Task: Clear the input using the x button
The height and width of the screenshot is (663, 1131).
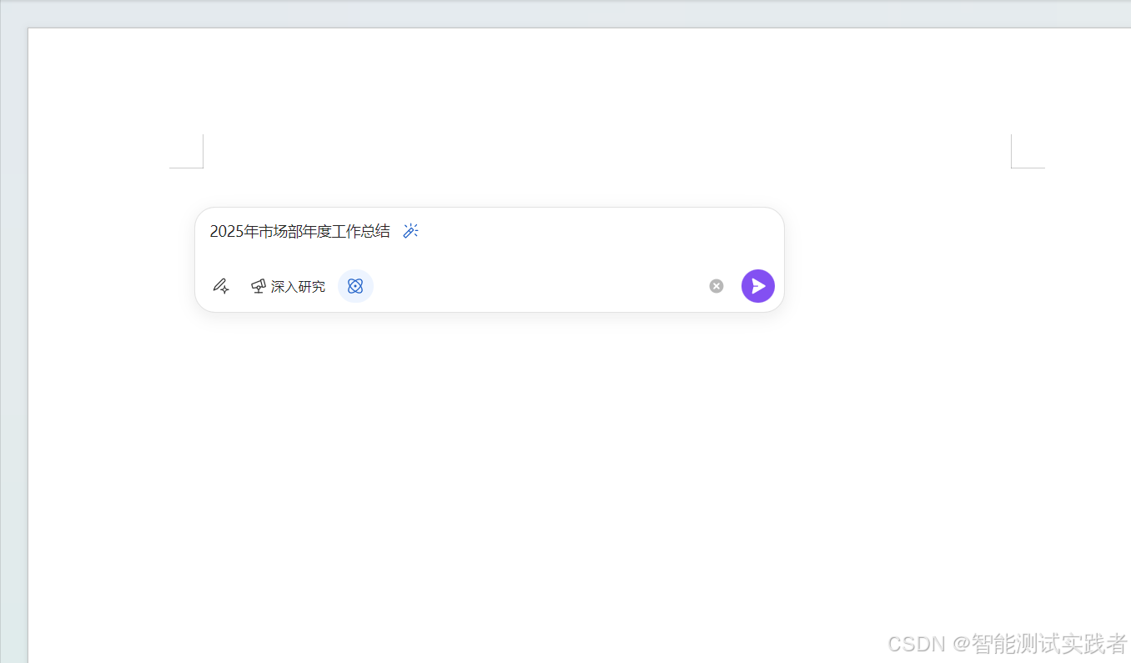Action: point(716,286)
